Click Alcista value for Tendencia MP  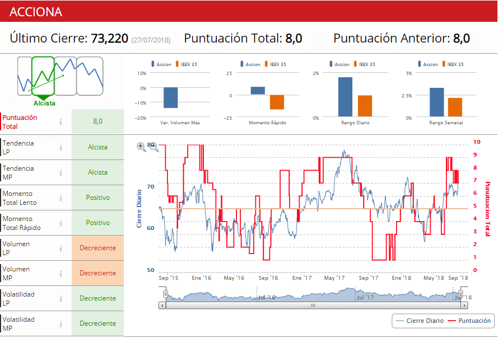pyautogui.click(x=98, y=172)
